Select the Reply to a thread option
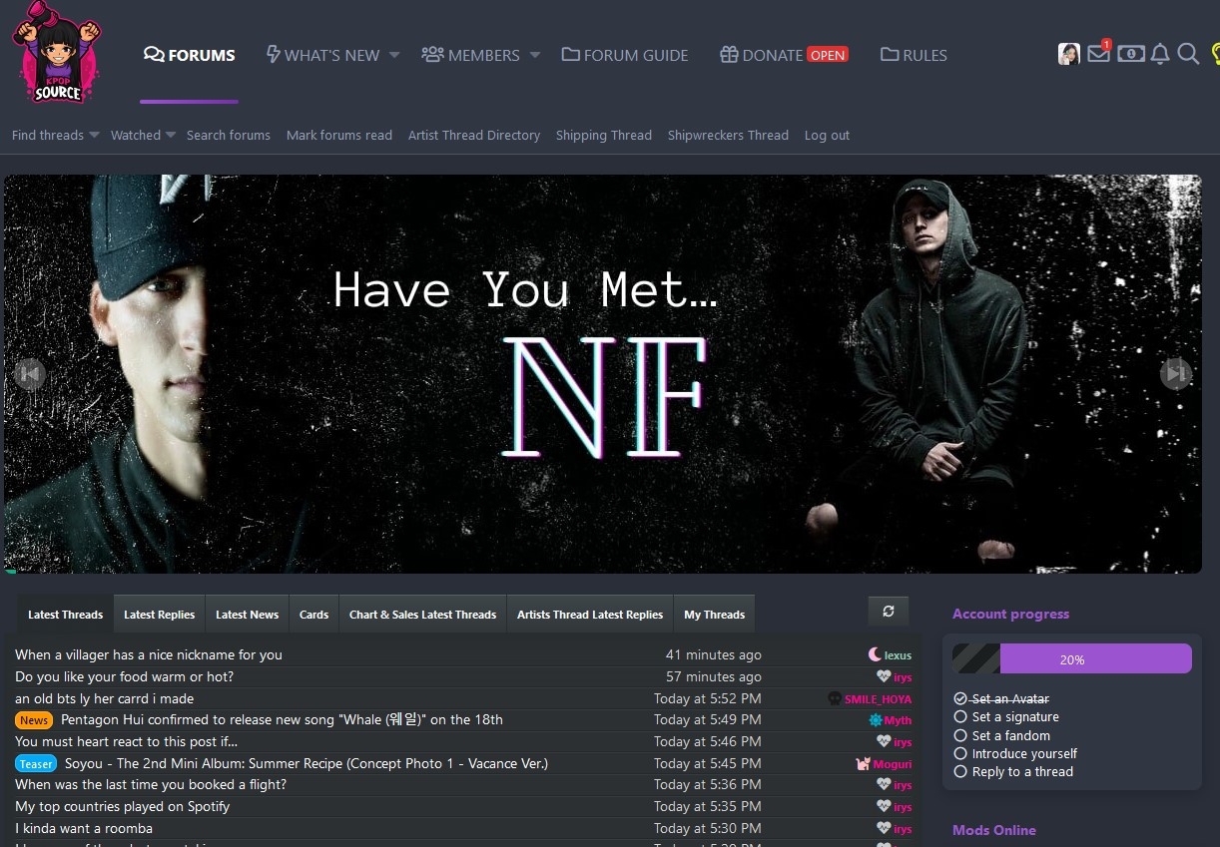The height and width of the screenshot is (847, 1220). [1013, 771]
